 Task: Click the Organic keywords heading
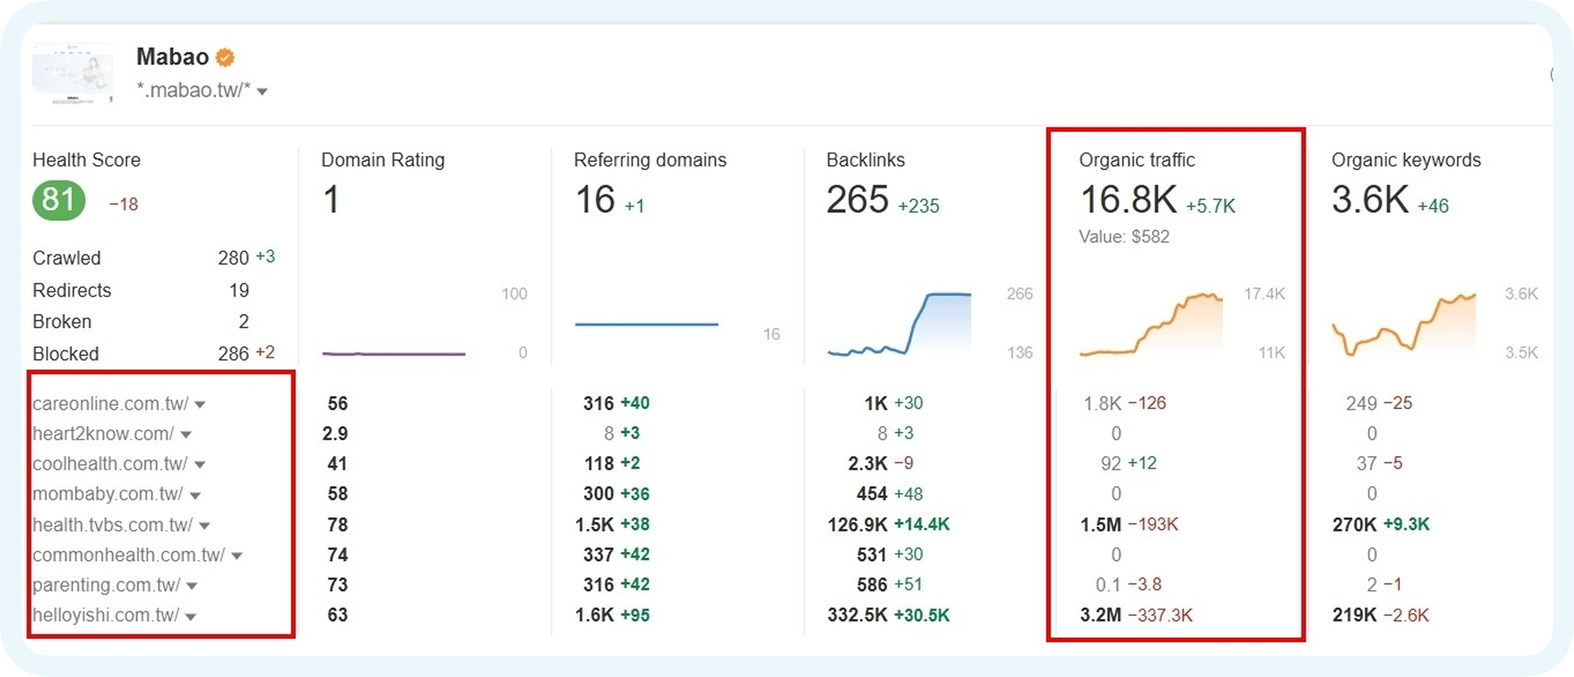tap(1406, 160)
